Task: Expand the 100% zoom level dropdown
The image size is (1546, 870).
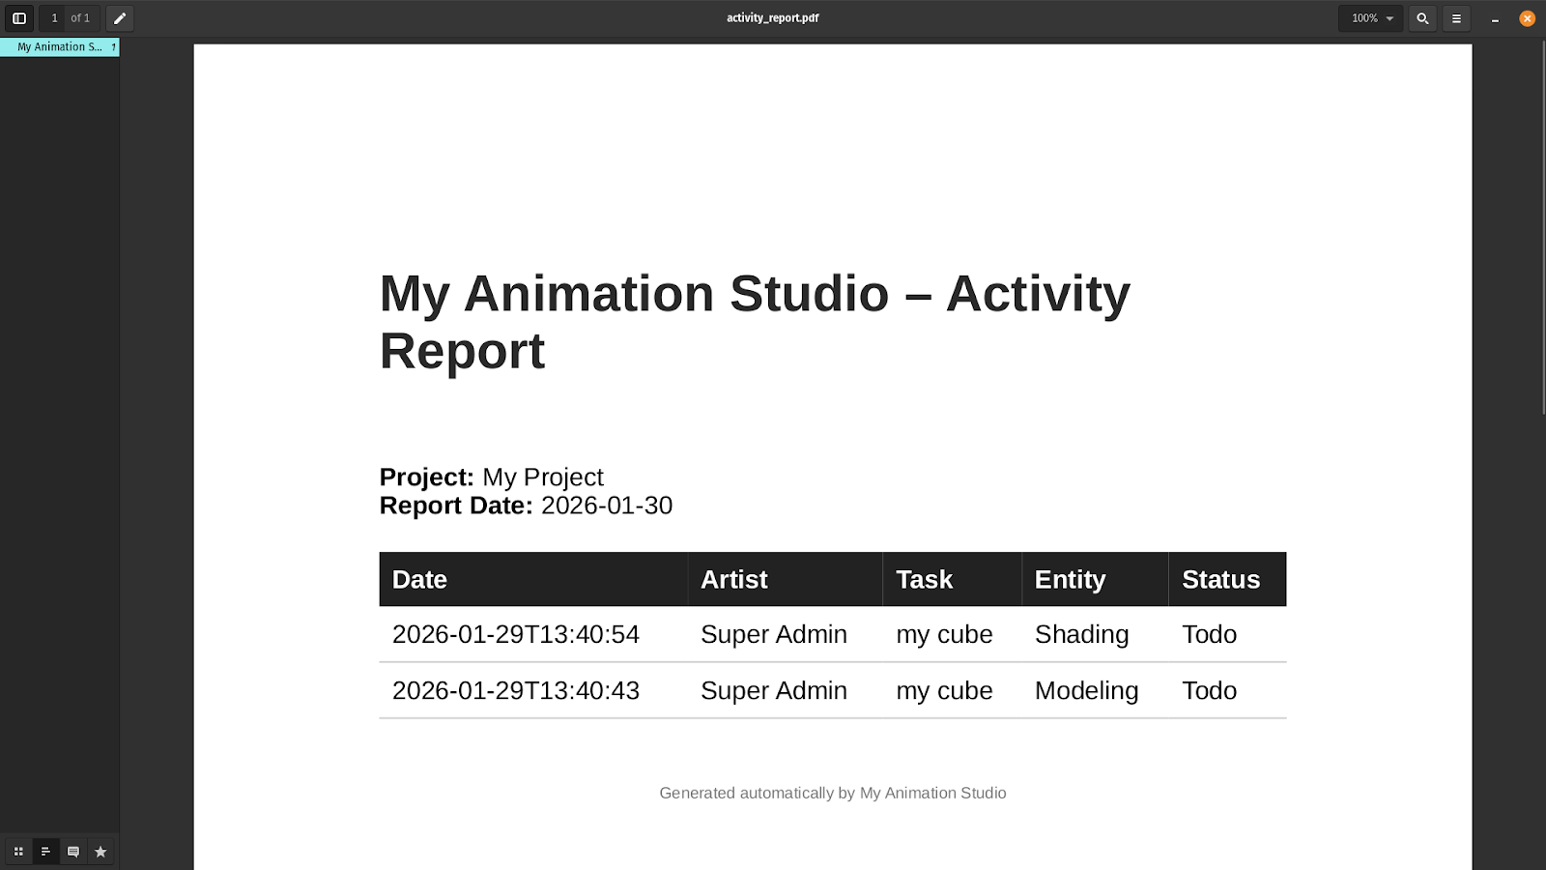Action: [x=1370, y=18]
